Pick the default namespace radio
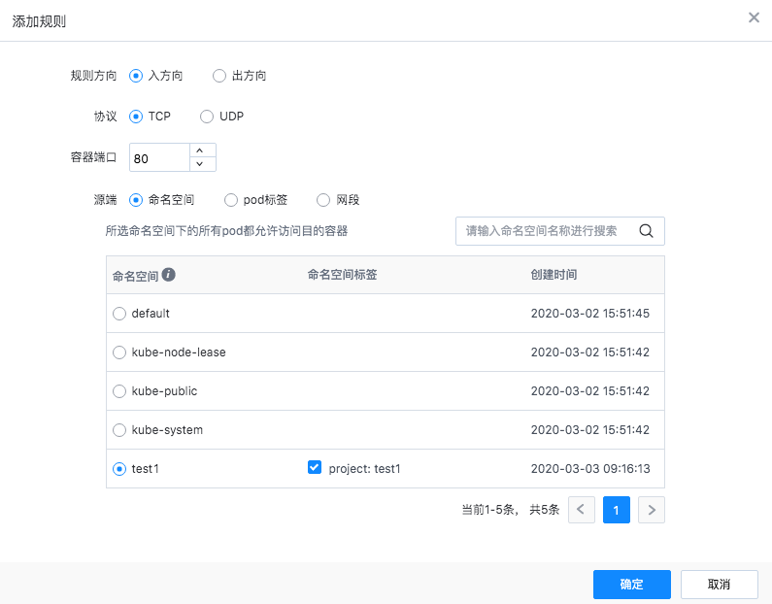The image size is (772, 604). coord(119,314)
